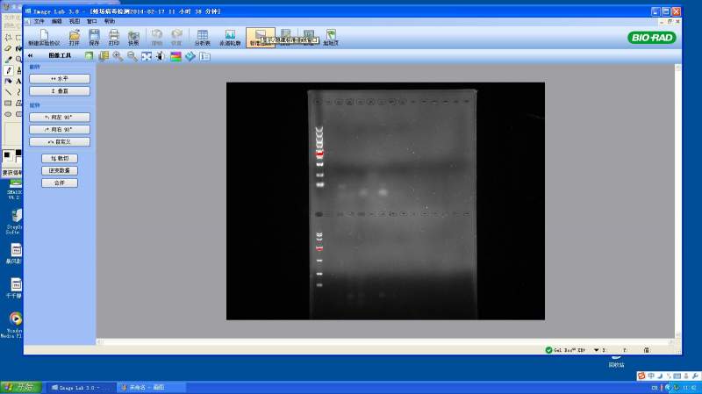The width and height of the screenshot is (702, 394).
Task: Click the rotate right 90° button
Action: click(60, 129)
